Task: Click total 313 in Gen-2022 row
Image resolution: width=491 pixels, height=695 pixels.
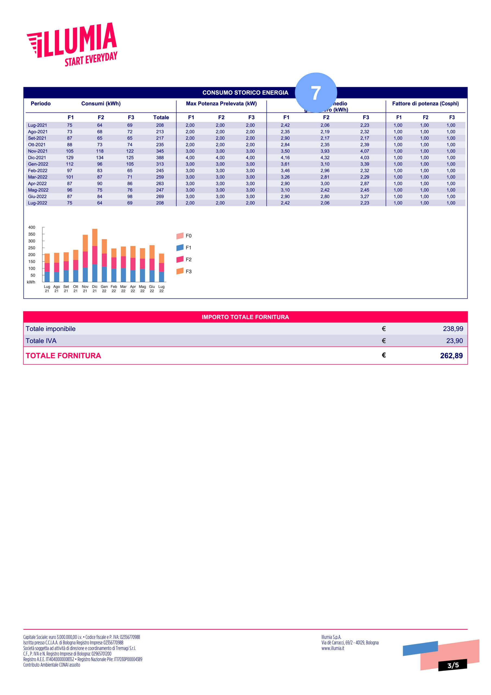Action: click(160, 164)
